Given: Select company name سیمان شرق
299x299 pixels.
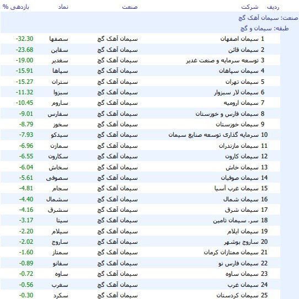Looking at the screenshot, I should coord(242,210).
